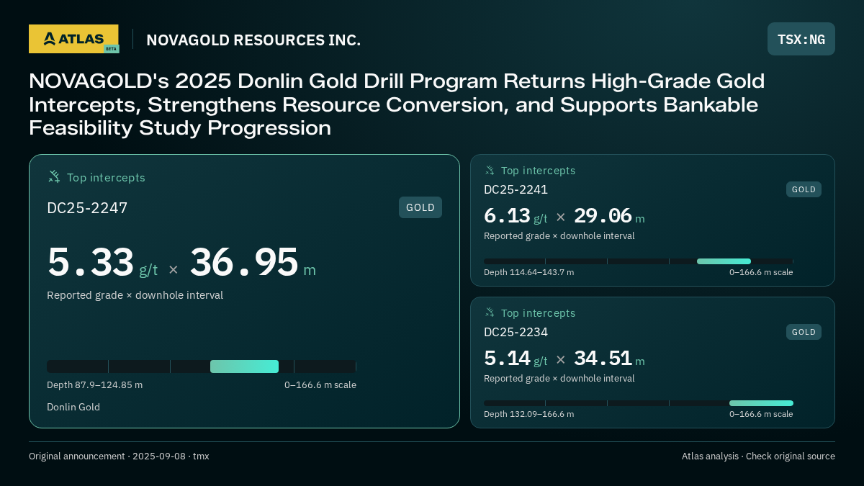Click the 36.95 m interval value
Screen dimensions: 864x486
coord(253,263)
